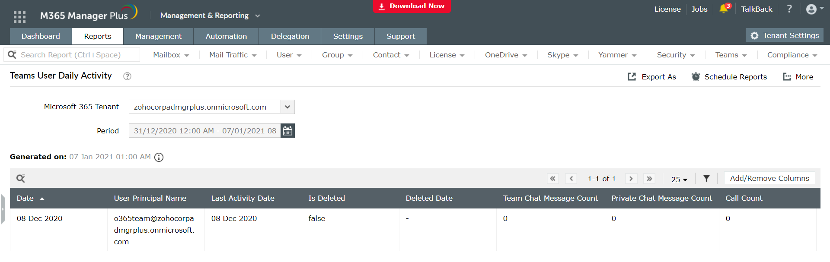830x262 pixels.
Task: Click the Period date range field
Action: pos(205,131)
